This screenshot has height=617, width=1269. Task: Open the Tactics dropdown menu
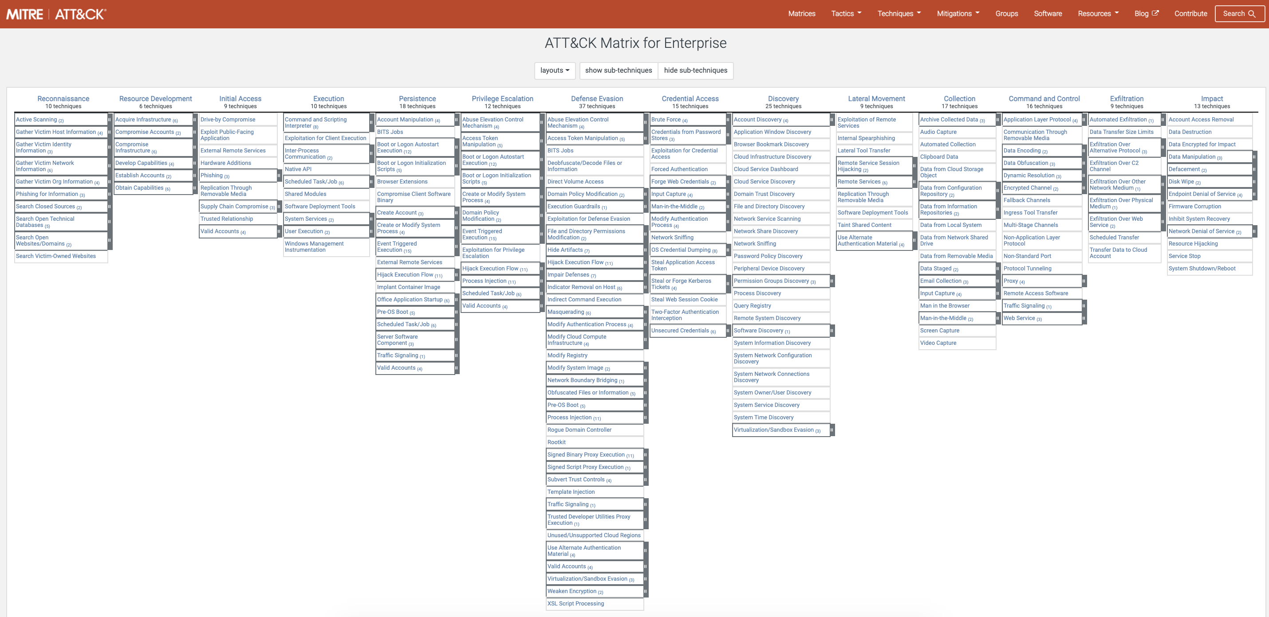(846, 13)
